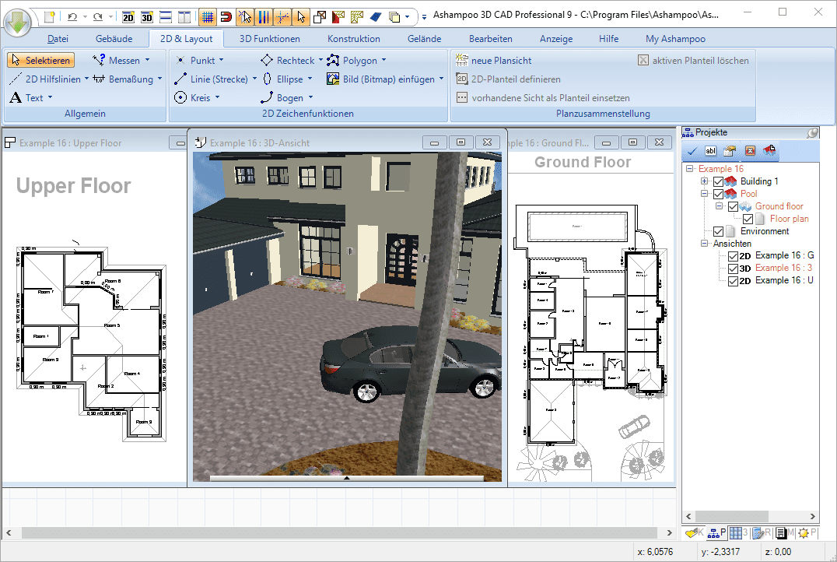This screenshot has height=562, width=837.
Task: Click neue Plansicht in Planzusammenstellung
Action: point(501,59)
